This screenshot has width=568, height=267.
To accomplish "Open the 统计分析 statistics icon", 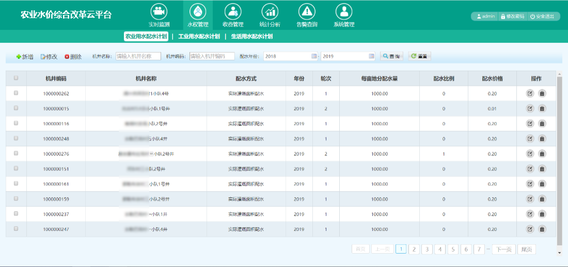I will 270,11.
